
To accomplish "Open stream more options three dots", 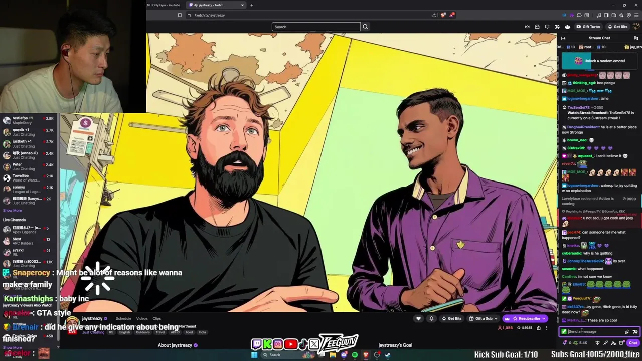I will point(547,328).
